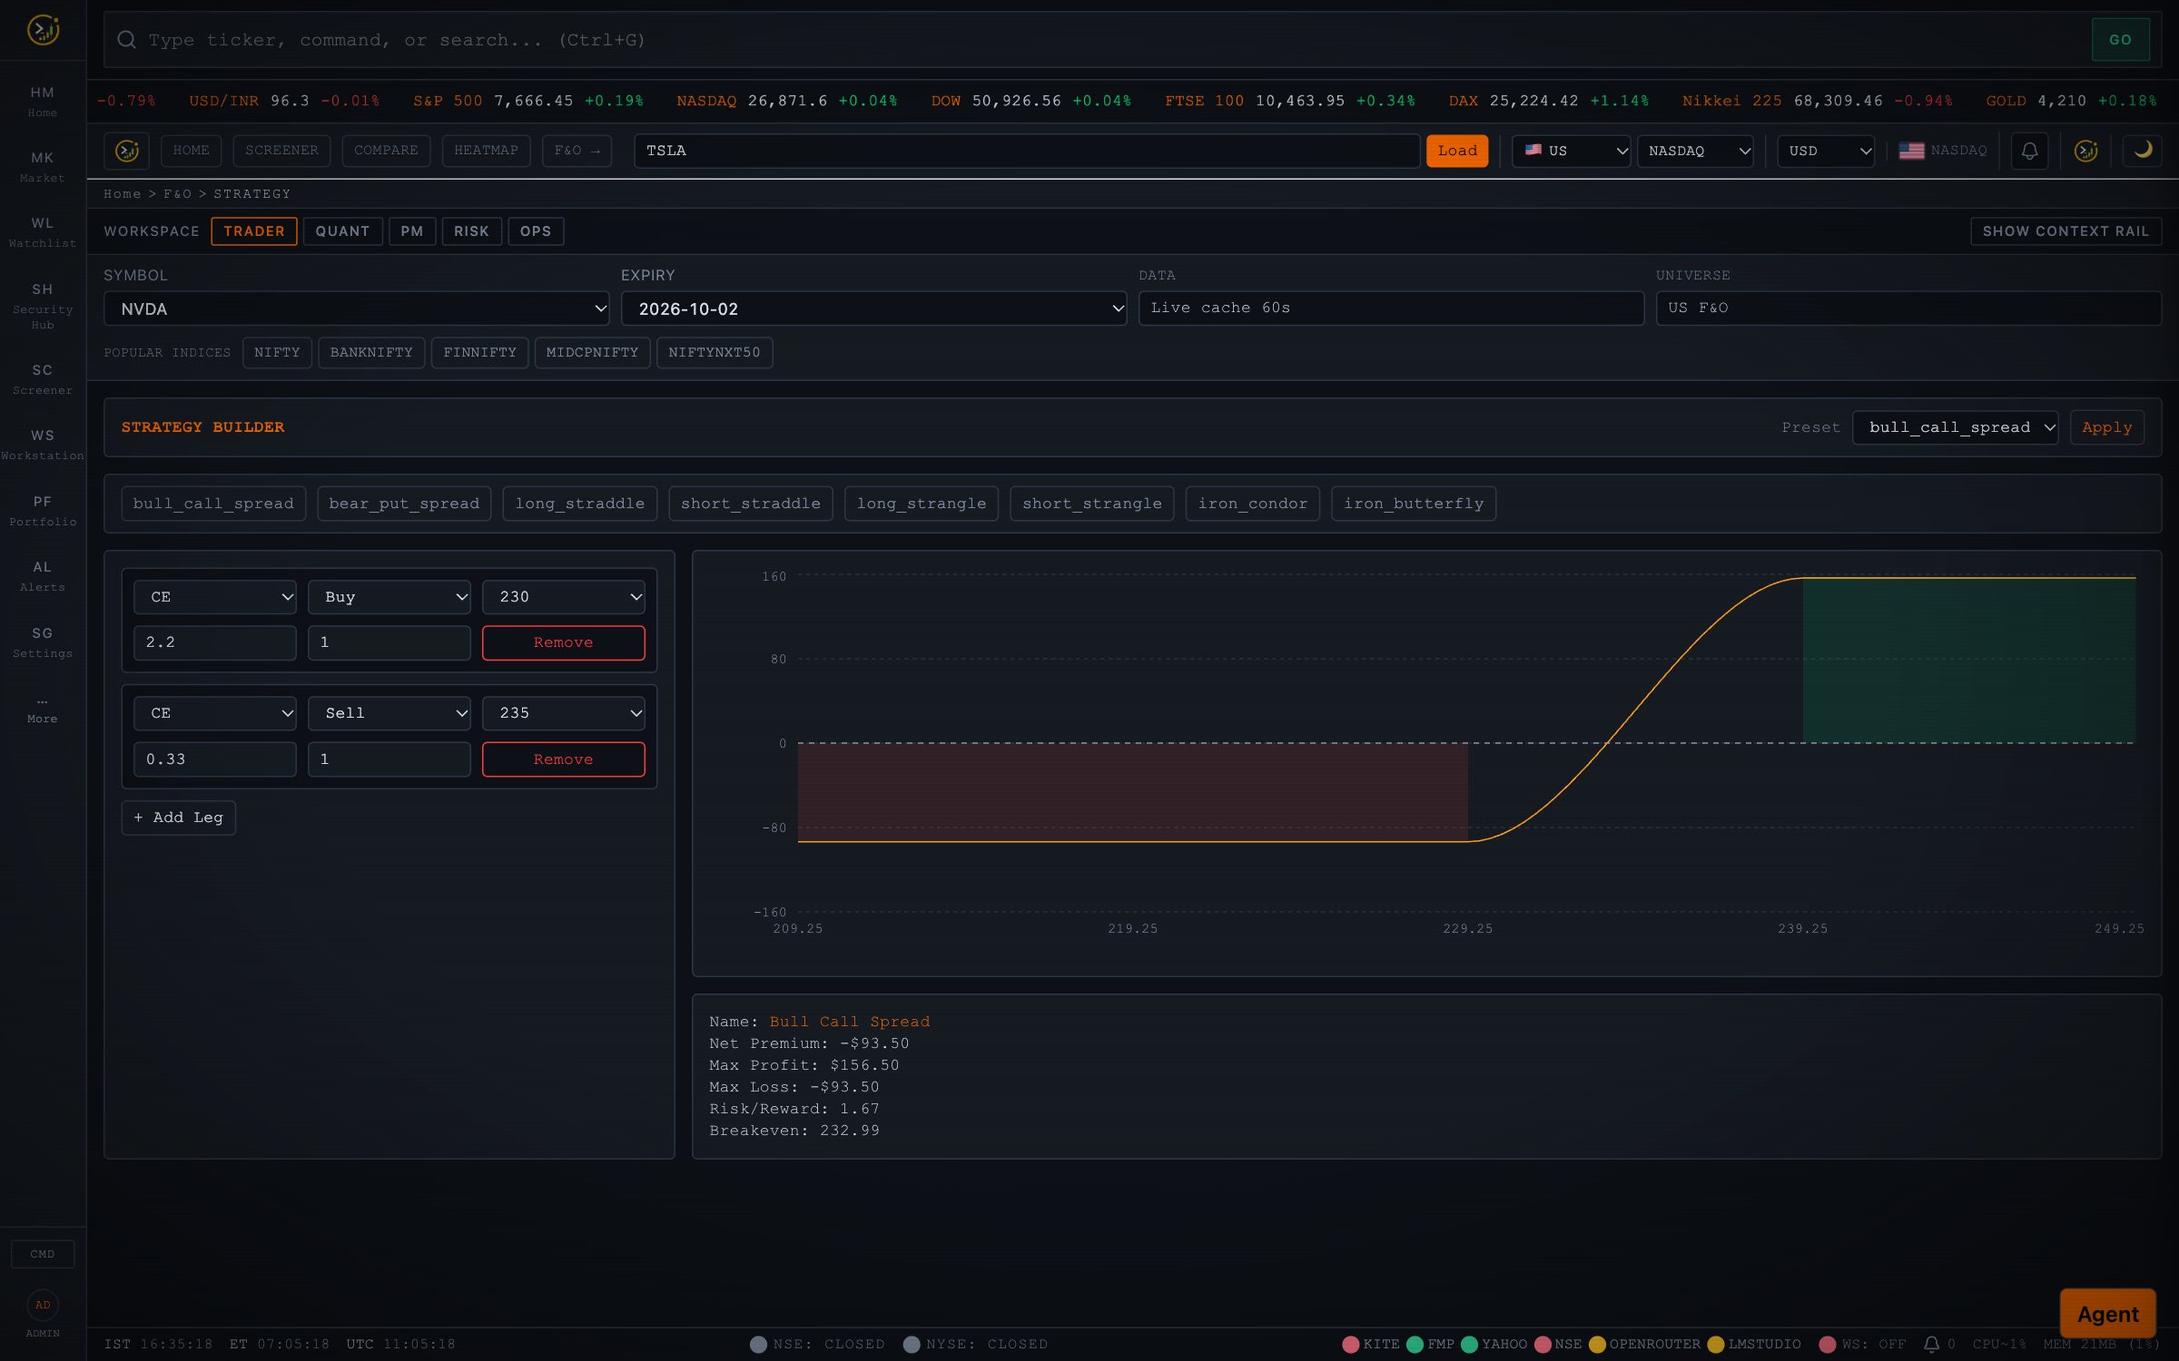The height and width of the screenshot is (1361, 2179).
Task: Open the NASDAQ exchange dropdown
Action: [x=1695, y=151]
